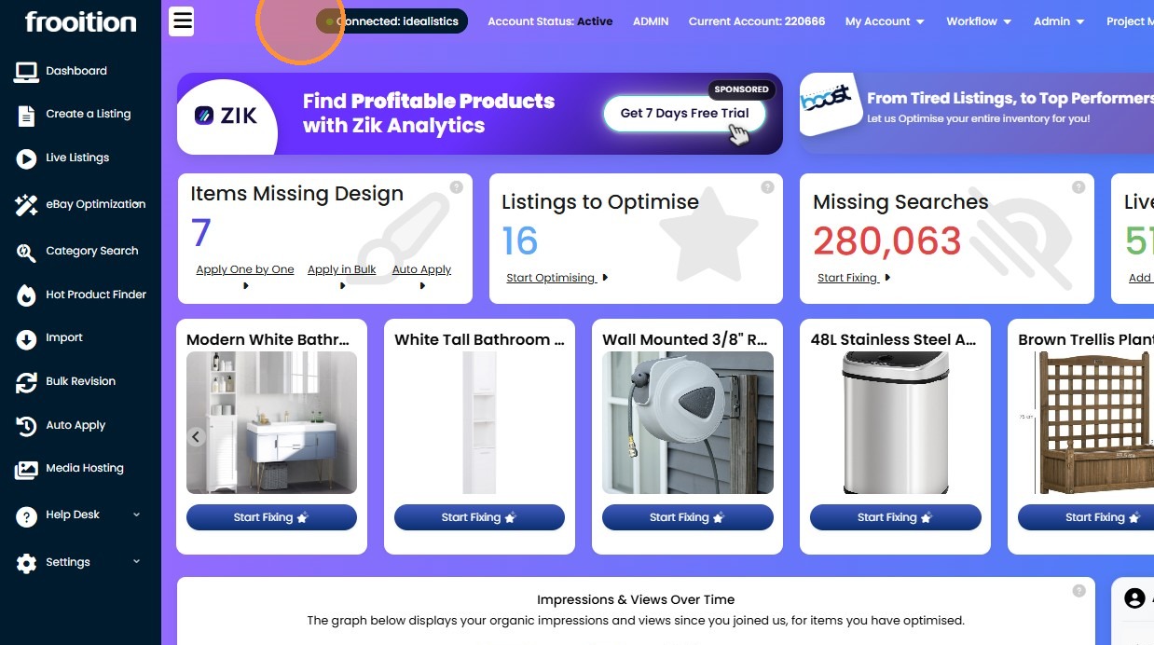Click the wall mounted hose reel thumbnail

[688, 422]
